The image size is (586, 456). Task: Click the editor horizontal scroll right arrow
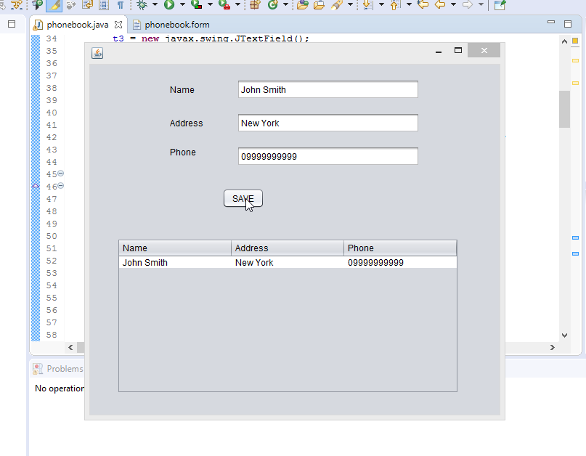553,347
